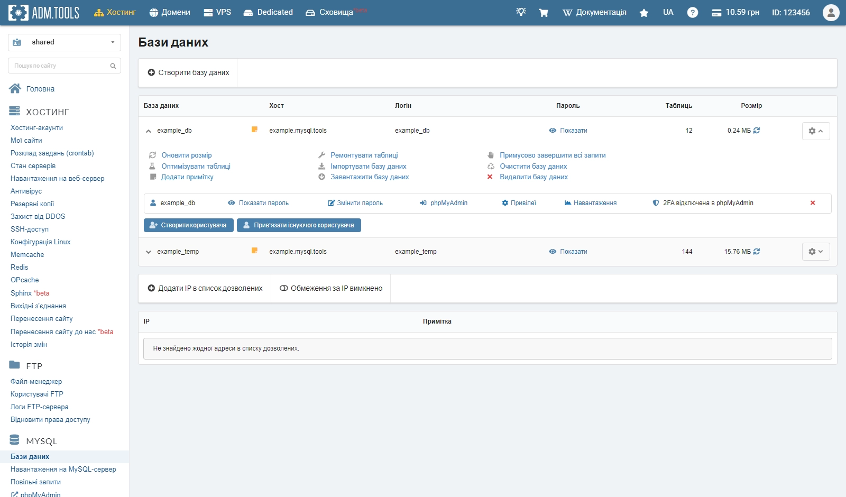
Task: Expand the example_temp database row
Action: (149, 252)
